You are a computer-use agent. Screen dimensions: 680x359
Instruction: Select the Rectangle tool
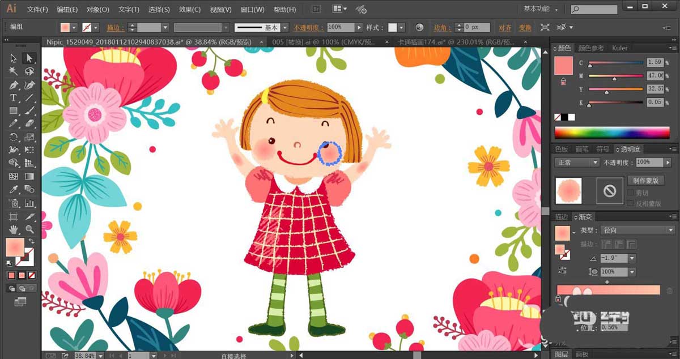(x=14, y=111)
